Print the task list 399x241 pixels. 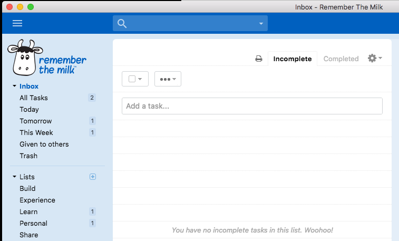tap(259, 59)
